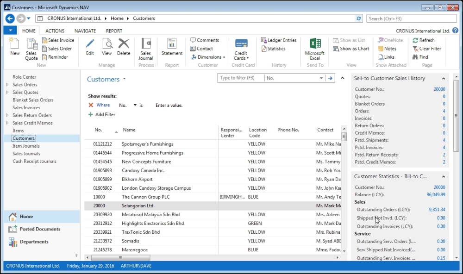Select row The Cannon Group PLC
The width and height of the screenshot is (463, 274).
pyautogui.click(x=213, y=197)
